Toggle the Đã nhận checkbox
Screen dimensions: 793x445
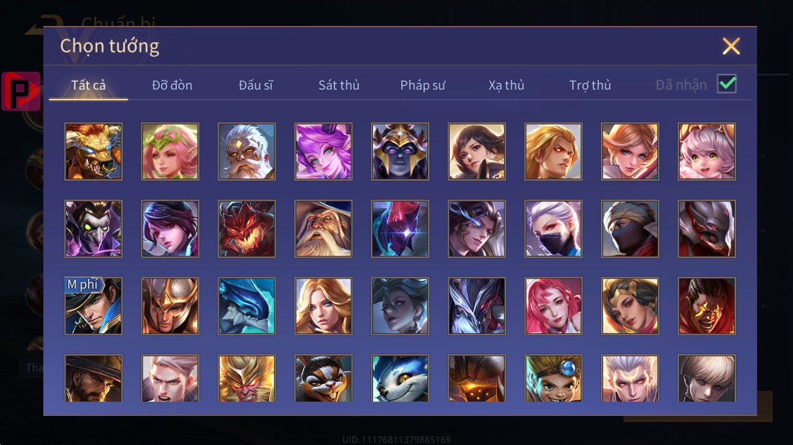pyautogui.click(x=727, y=84)
